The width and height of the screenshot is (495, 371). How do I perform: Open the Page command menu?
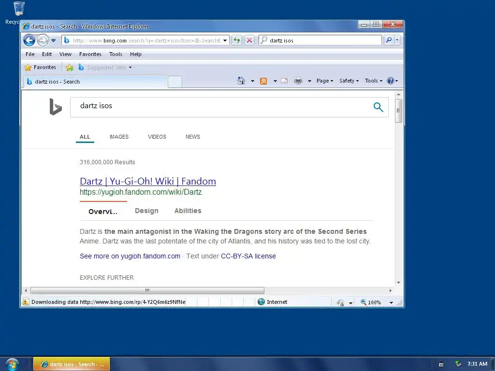point(325,81)
